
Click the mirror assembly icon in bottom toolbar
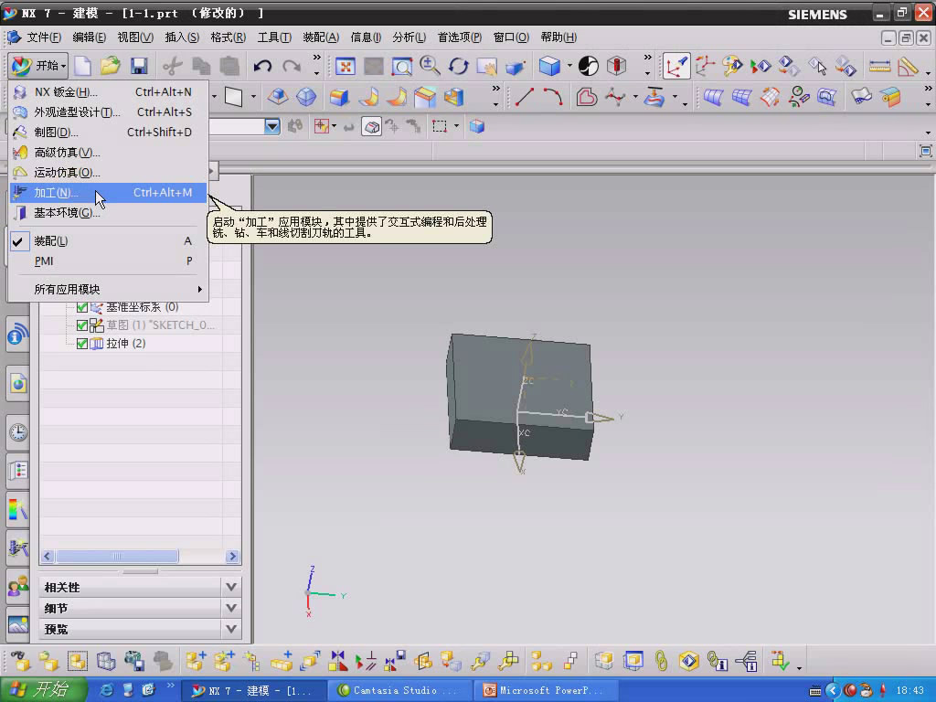coord(338,661)
